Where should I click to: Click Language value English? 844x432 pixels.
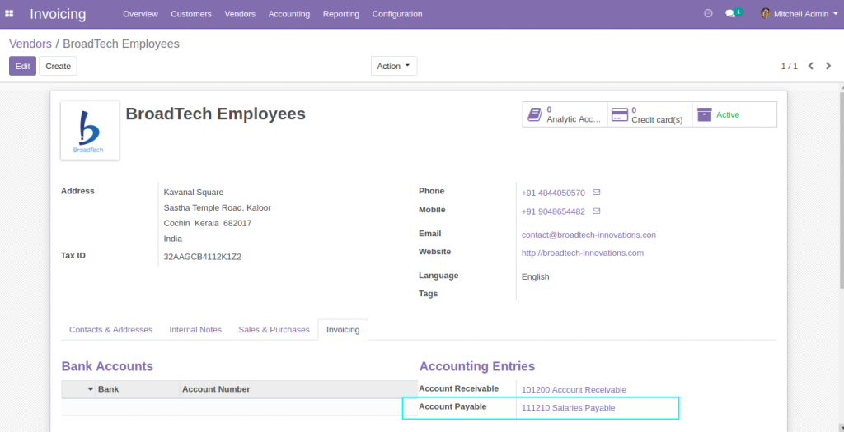[x=535, y=276]
